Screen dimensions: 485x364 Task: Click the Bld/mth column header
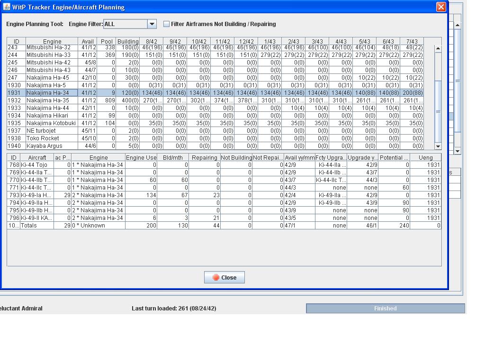172,157
